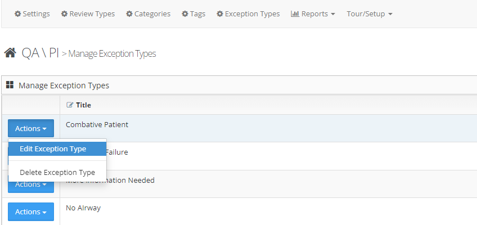Open Actions dropdown for No Airway row
477x225 pixels.
pos(31,212)
